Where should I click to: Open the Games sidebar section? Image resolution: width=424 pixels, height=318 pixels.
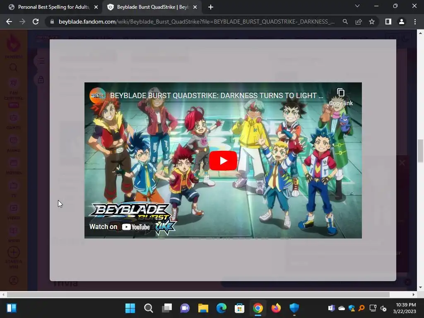click(x=14, y=121)
